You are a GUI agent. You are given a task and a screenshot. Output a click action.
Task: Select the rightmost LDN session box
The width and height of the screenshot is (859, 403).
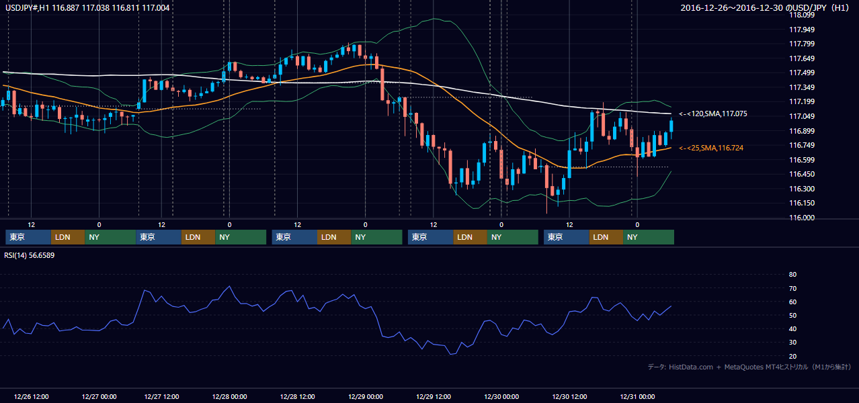click(x=606, y=237)
